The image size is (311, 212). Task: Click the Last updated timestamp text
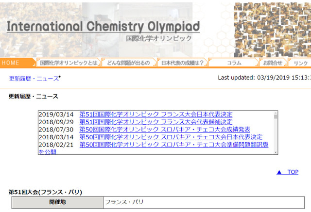pyautogui.click(x=264, y=78)
